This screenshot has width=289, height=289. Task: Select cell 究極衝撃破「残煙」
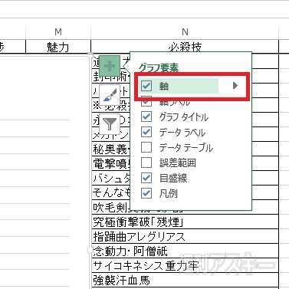(x=185, y=222)
